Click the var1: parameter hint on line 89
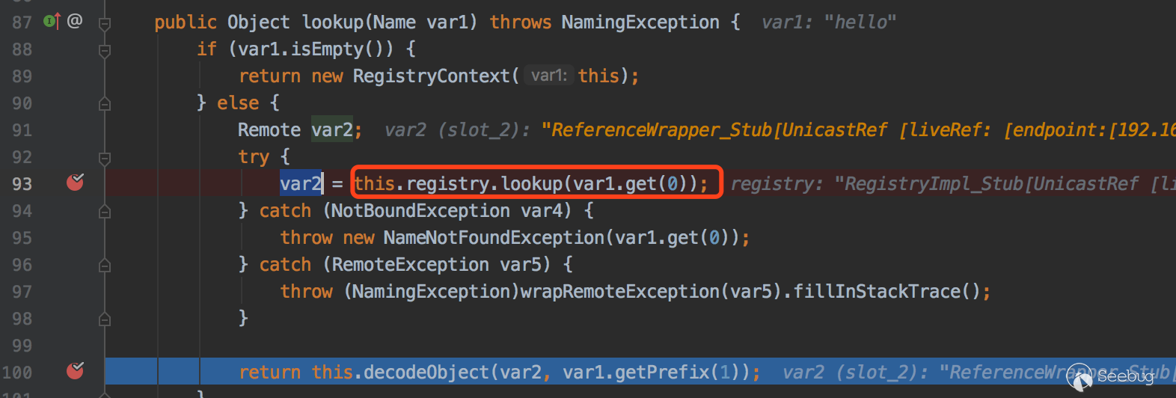 click(x=548, y=76)
